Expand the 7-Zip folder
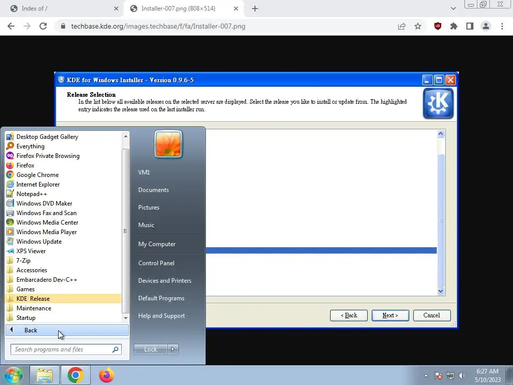This screenshot has height=385, width=513. coord(63,260)
